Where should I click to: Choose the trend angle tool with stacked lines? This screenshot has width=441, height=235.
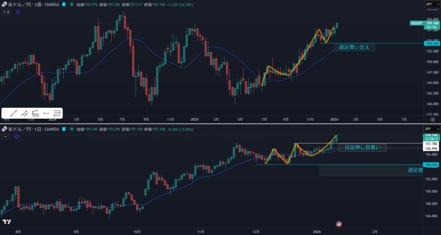point(35,113)
